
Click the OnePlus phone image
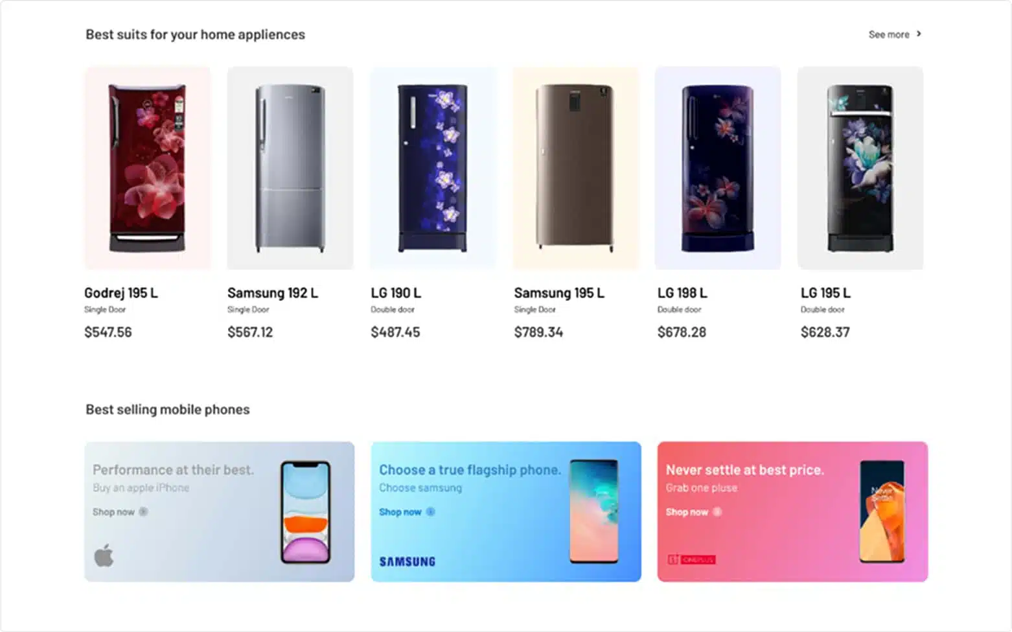882,511
